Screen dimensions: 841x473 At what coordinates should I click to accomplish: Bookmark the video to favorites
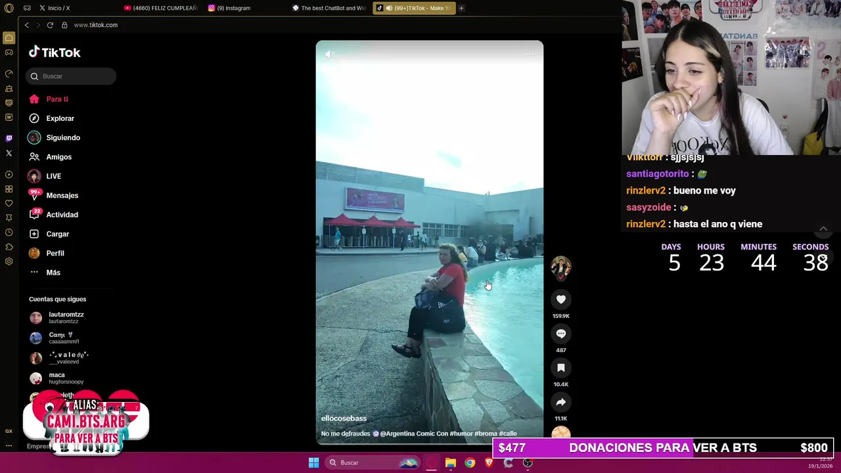pyautogui.click(x=561, y=368)
